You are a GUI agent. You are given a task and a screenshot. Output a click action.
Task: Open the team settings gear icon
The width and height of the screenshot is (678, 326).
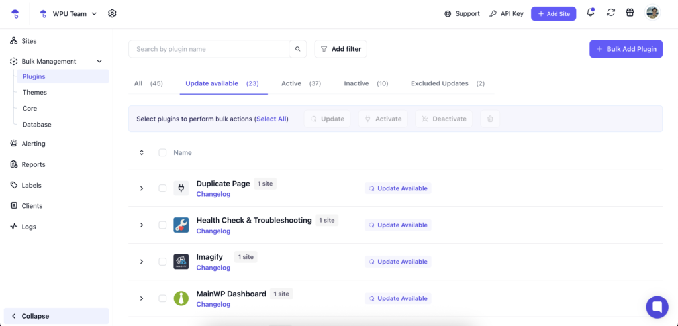click(x=112, y=13)
